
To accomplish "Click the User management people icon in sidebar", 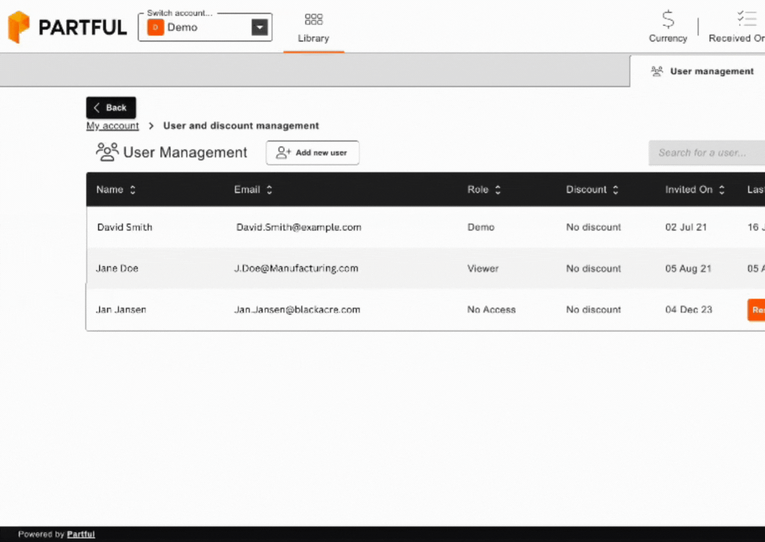I will pos(657,71).
